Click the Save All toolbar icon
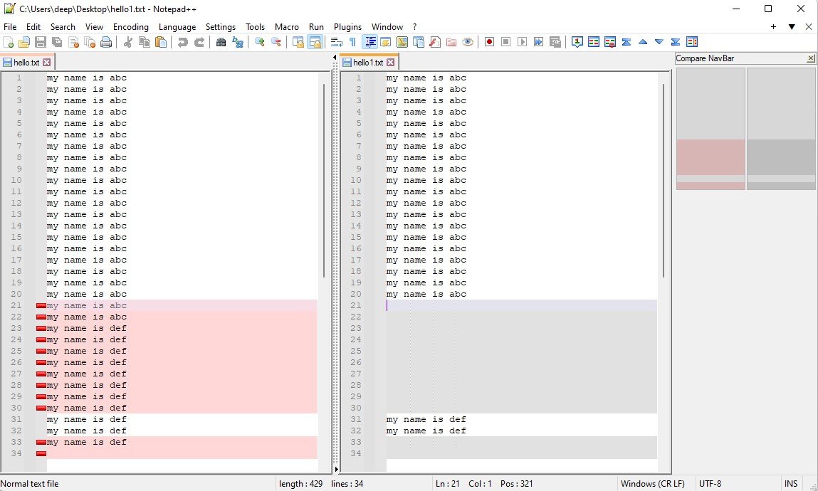This screenshot has height=491, width=818. [x=57, y=42]
